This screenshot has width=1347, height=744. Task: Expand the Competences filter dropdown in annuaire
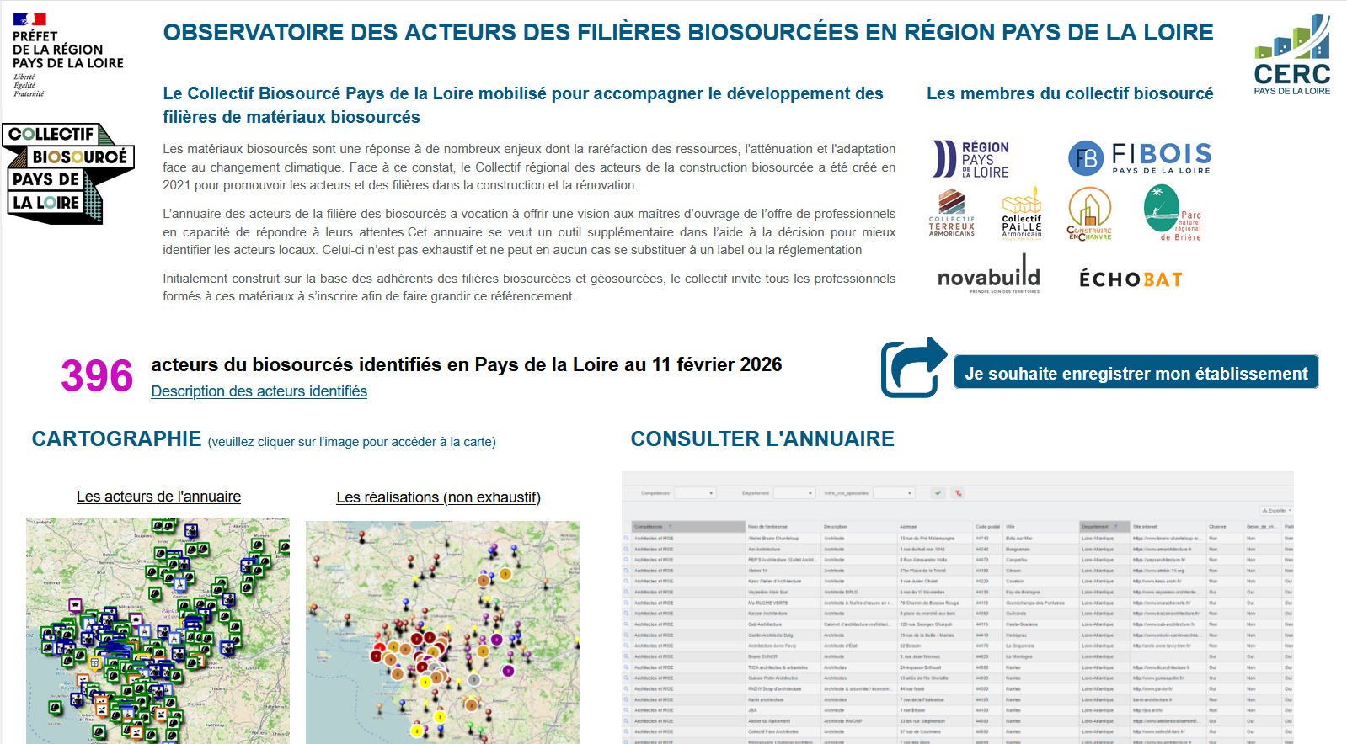(695, 493)
